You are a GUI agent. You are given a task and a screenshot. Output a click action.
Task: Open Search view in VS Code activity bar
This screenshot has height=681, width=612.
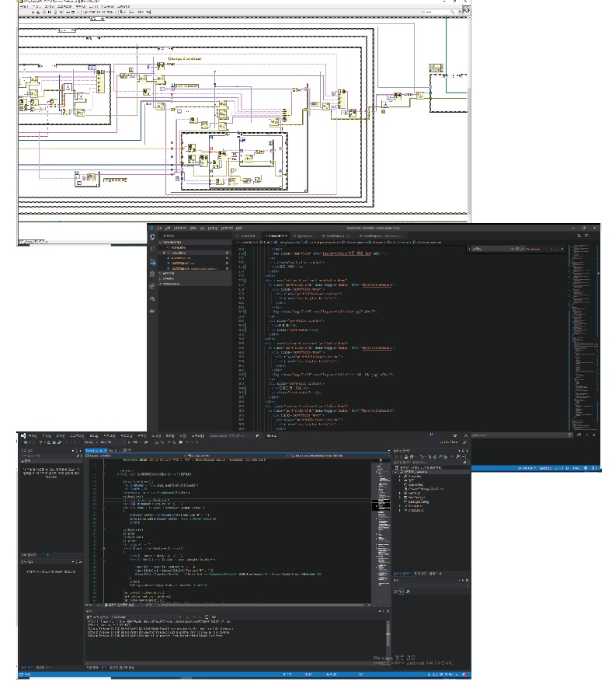click(152, 249)
